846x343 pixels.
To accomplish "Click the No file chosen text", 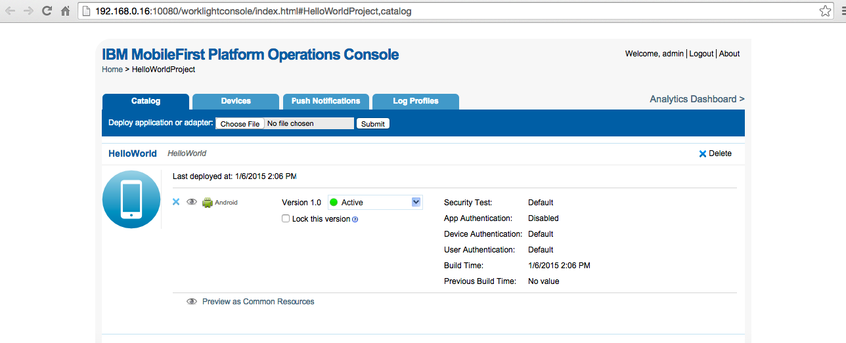I will (x=290, y=123).
